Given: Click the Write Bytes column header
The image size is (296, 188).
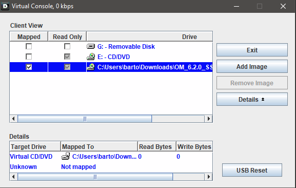Looking at the screenshot, I should tap(194, 146).
